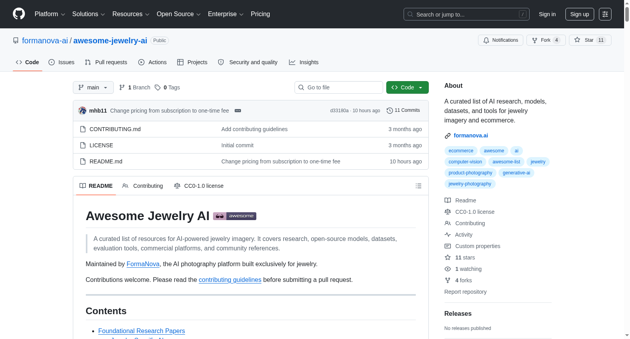Open 'Add contributing guidelines' commit message
Screen dimensions: 630x339
[254, 129]
